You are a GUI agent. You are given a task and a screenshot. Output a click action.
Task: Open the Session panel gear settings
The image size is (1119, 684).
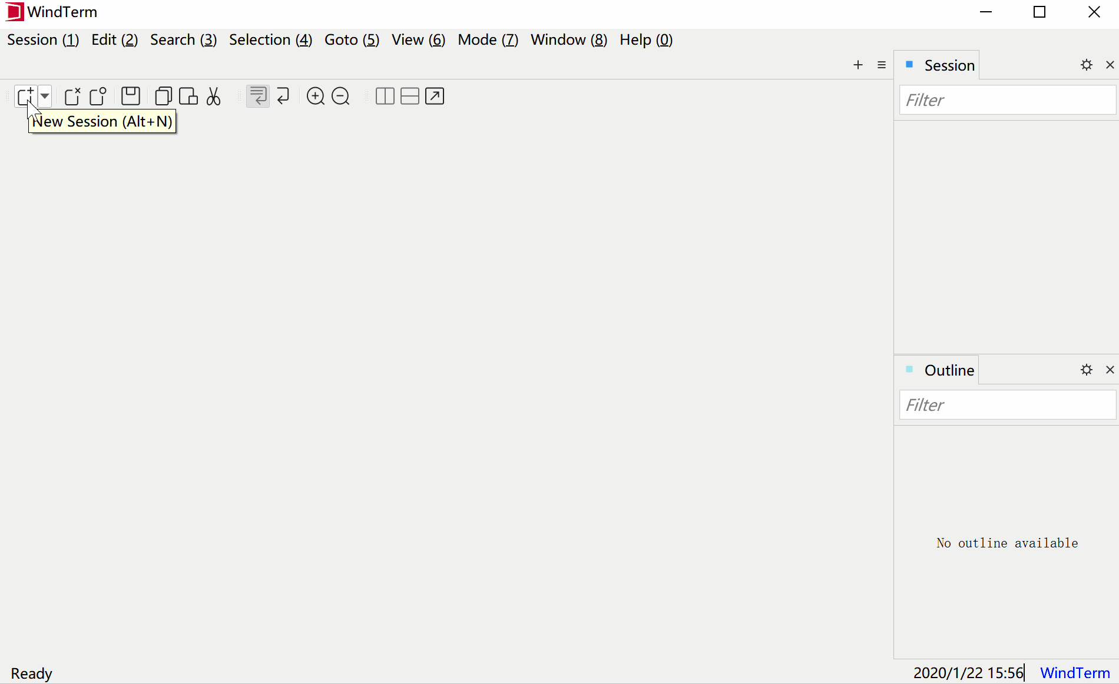click(1087, 65)
